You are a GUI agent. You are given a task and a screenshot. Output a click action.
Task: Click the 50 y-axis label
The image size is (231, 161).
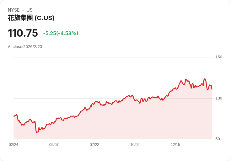coord(218,139)
